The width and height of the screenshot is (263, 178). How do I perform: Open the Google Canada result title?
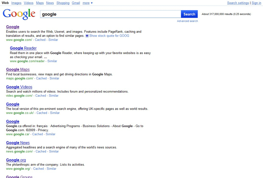click(x=13, y=121)
